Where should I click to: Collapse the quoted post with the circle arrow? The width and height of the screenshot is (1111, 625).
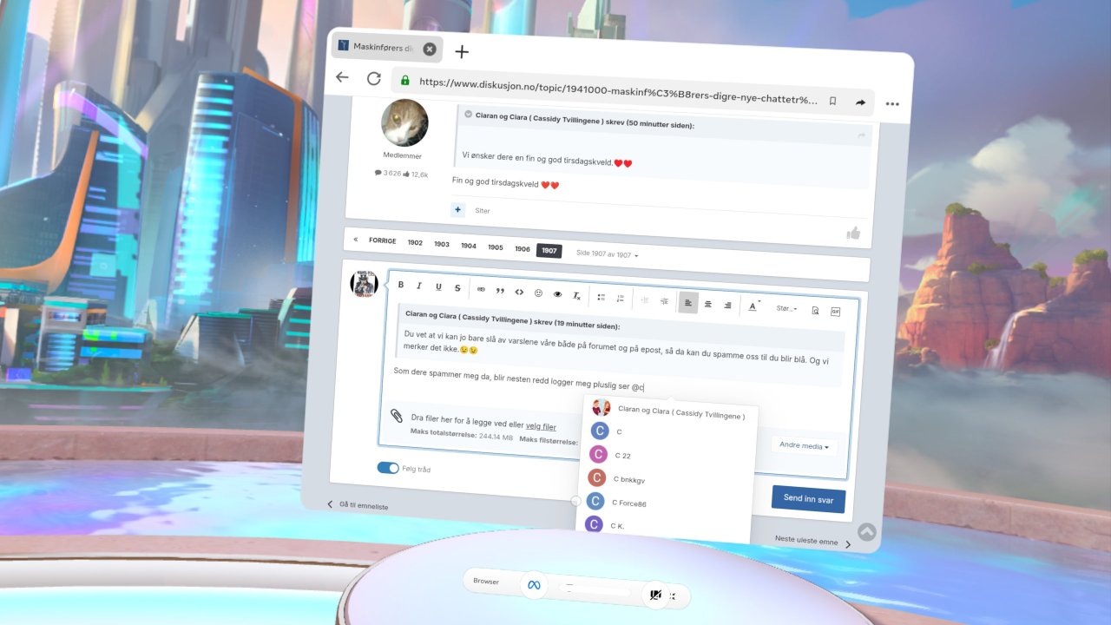[x=468, y=114]
